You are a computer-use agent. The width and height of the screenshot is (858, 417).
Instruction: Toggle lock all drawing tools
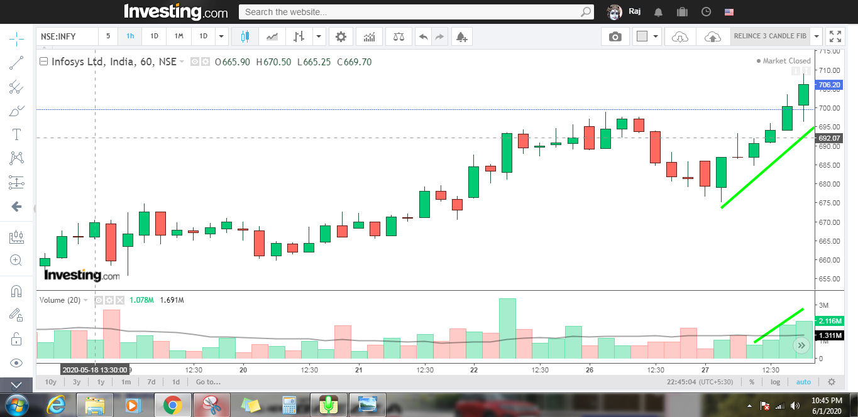click(16, 339)
